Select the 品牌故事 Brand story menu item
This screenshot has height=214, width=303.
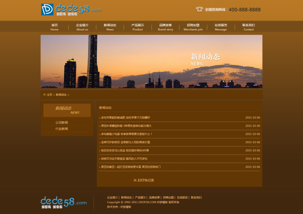(165, 27)
